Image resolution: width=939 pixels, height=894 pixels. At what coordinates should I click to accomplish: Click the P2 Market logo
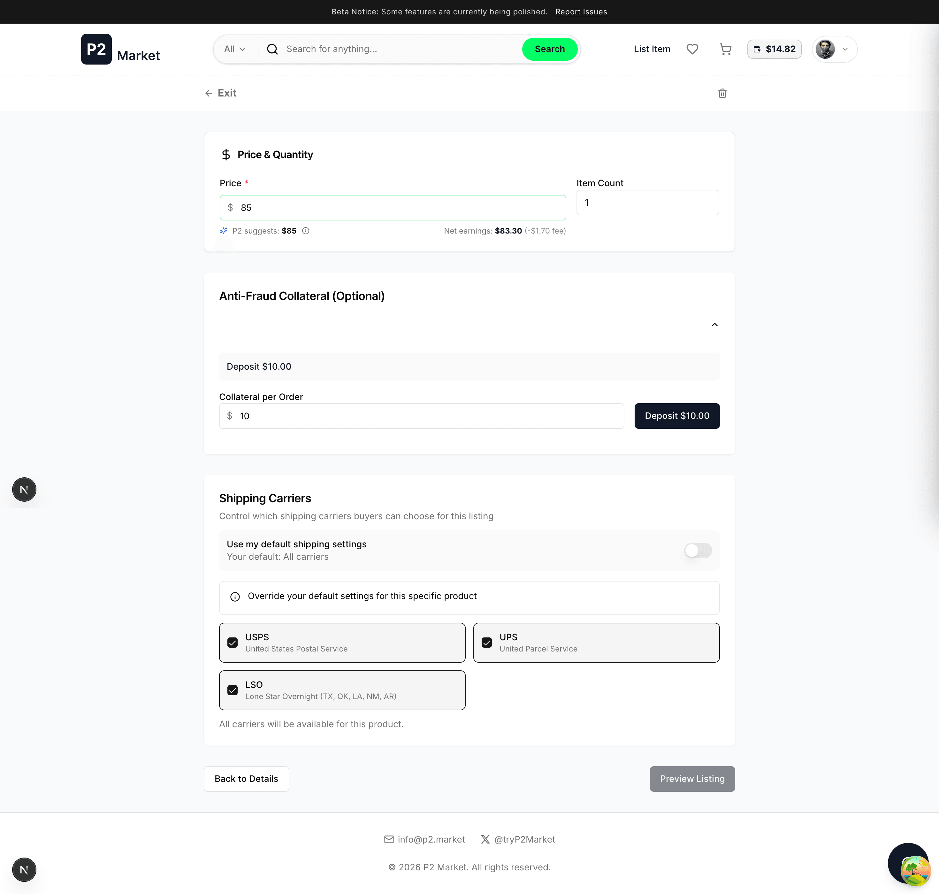click(x=120, y=49)
